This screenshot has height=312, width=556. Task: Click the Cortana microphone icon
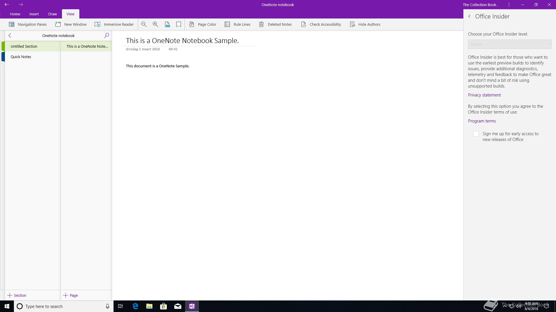[107, 306]
